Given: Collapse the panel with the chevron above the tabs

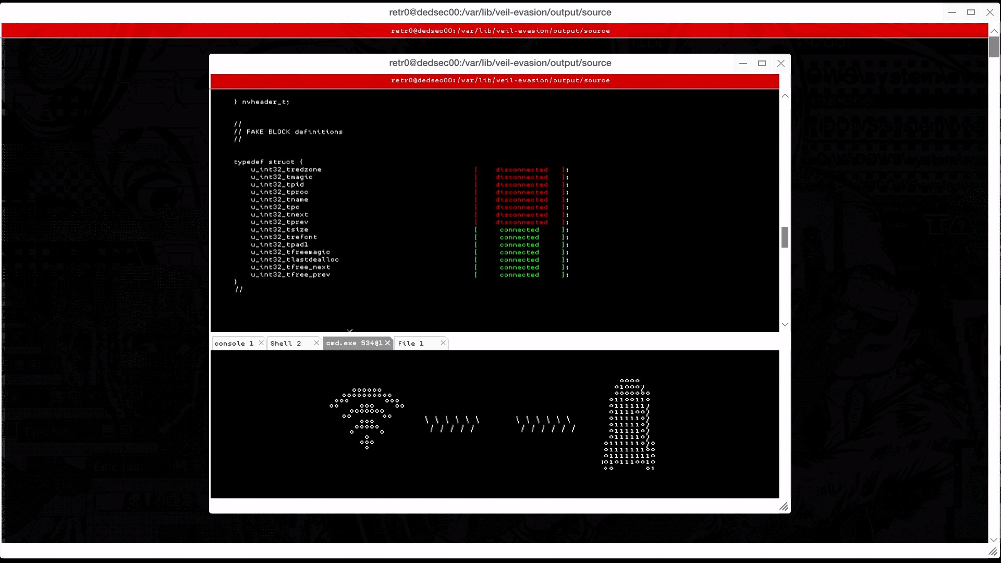Looking at the screenshot, I should tap(350, 331).
